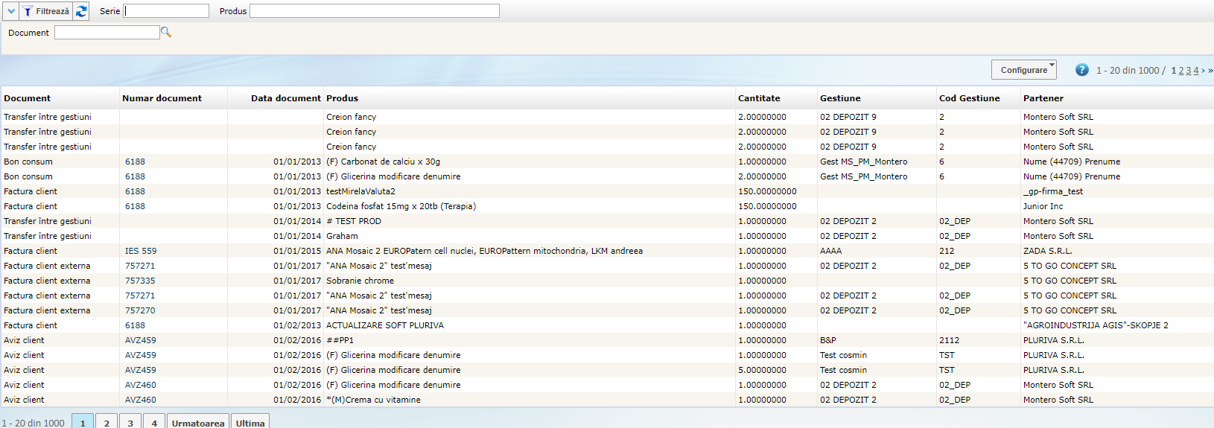
Task: Open the Configurare dropdown
Action: click(1024, 70)
